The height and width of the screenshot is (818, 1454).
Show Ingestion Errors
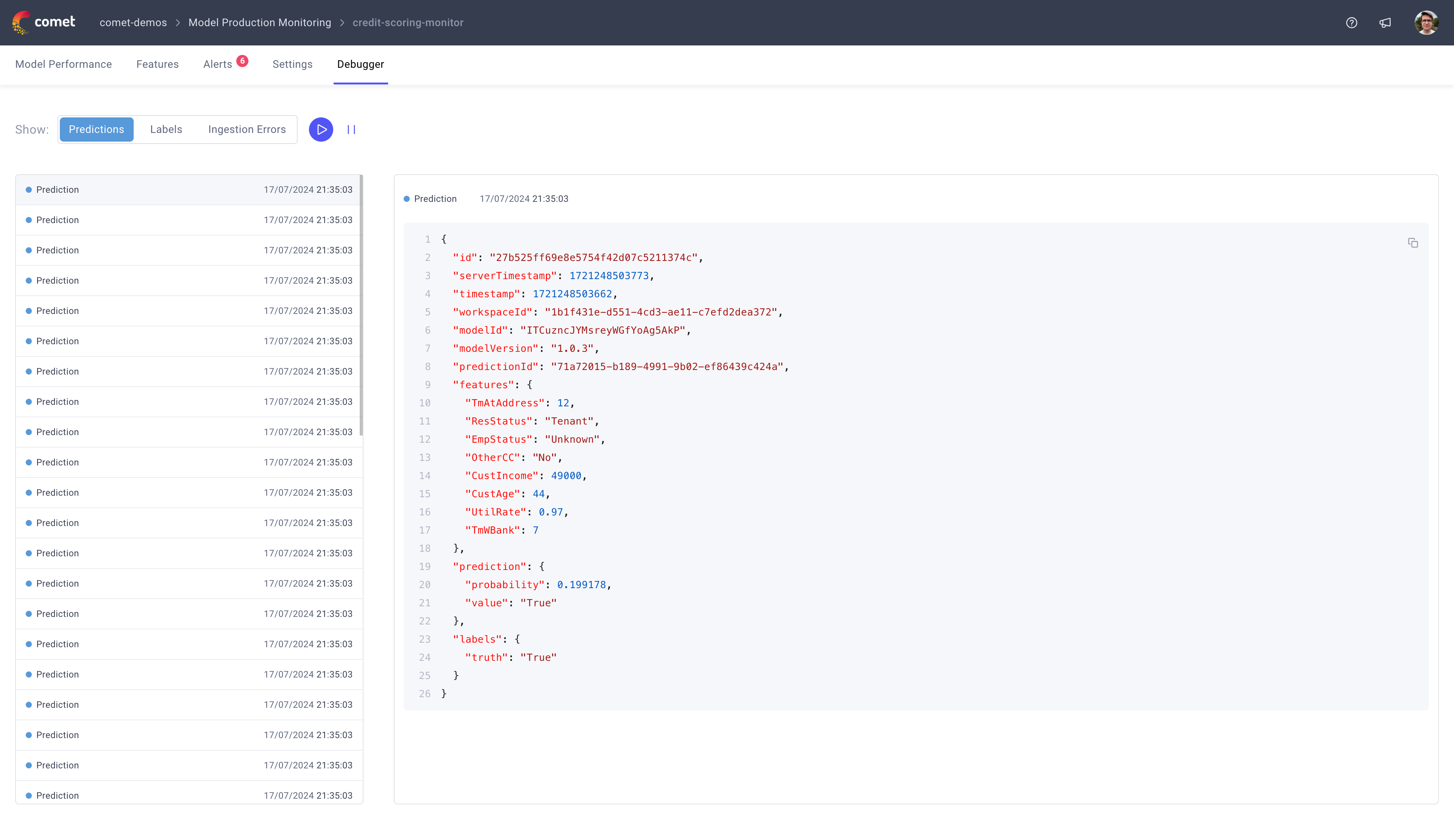tap(246, 129)
